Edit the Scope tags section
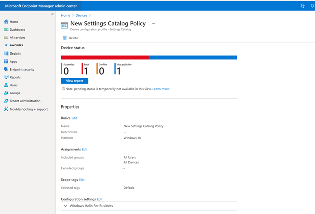 [82, 180]
